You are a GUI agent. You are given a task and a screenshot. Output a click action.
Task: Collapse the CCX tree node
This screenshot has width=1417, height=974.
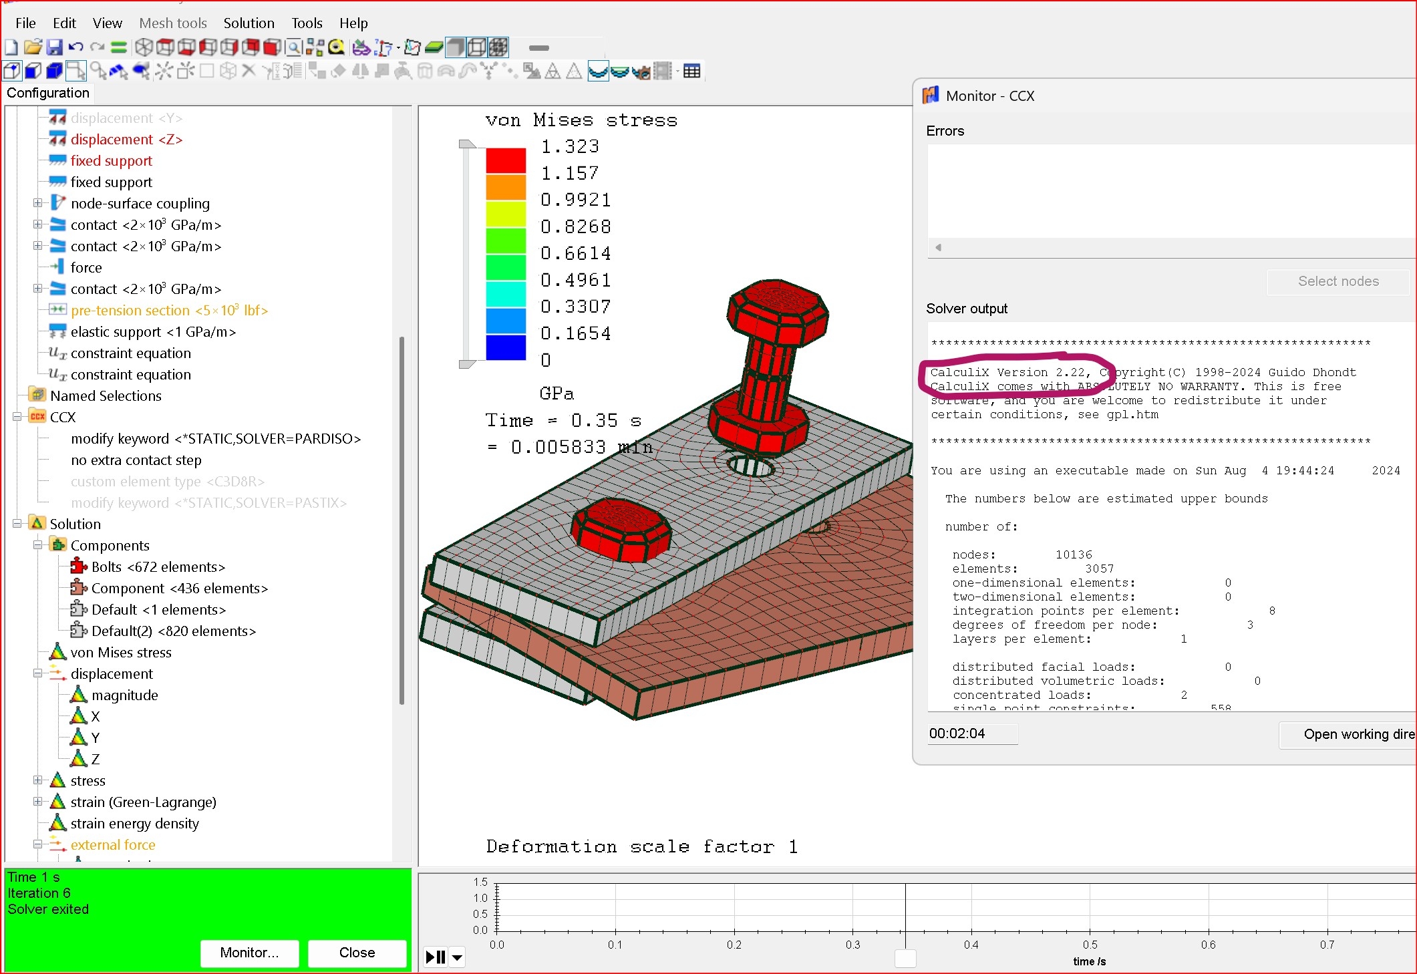coord(17,417)
